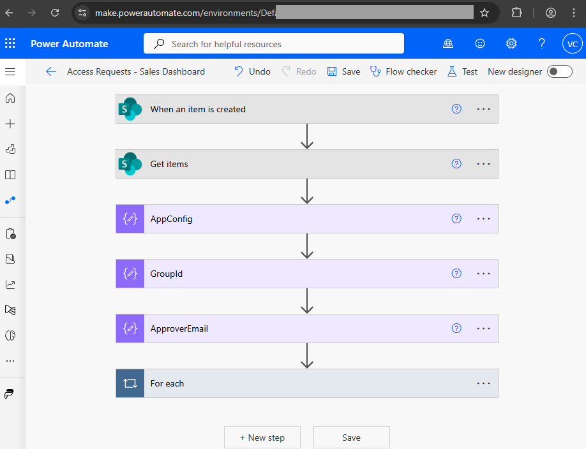Open help for Get items step

456,164
